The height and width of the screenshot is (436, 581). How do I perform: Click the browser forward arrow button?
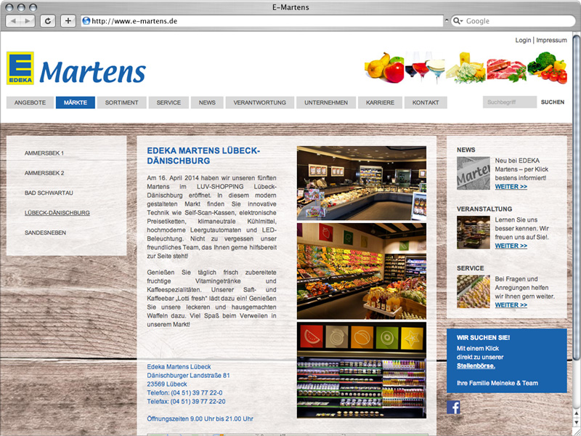click(x=28, y=21)
